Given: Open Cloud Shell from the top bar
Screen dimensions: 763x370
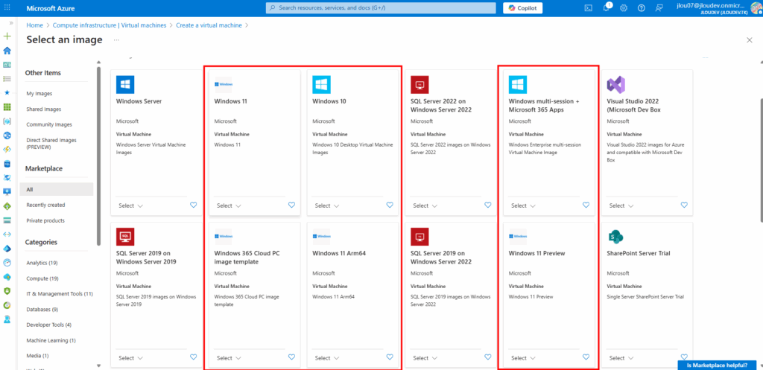Looking at the screenshot, I should (x=588, y=8).
